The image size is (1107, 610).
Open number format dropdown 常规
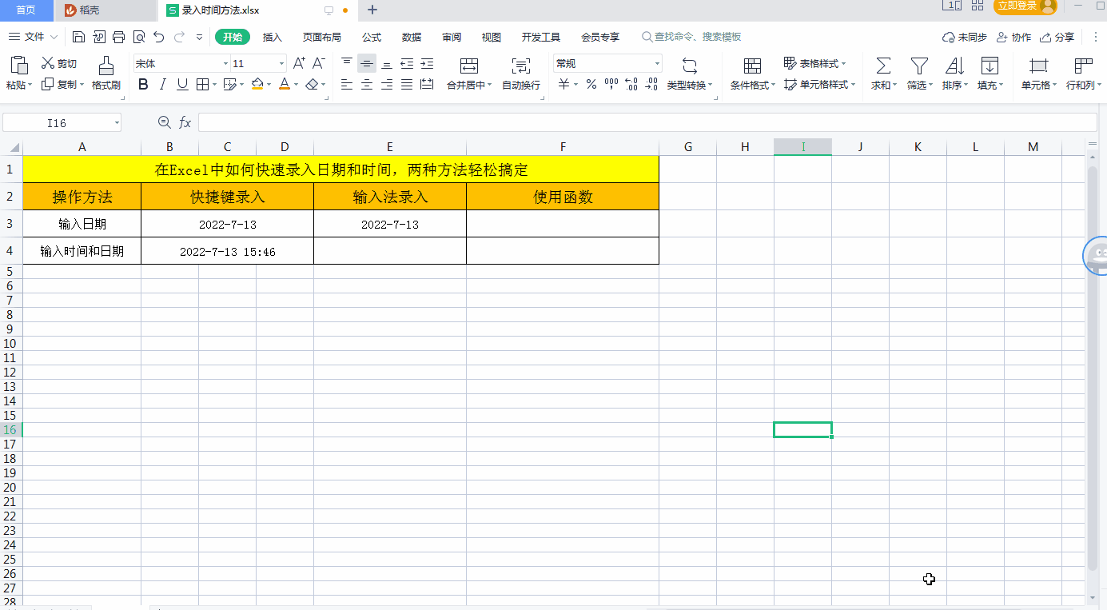(x=657, y=63)
